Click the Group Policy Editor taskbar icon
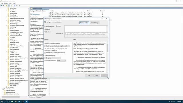183x103 pixels. pyautogui.click(x=26, y=102)
